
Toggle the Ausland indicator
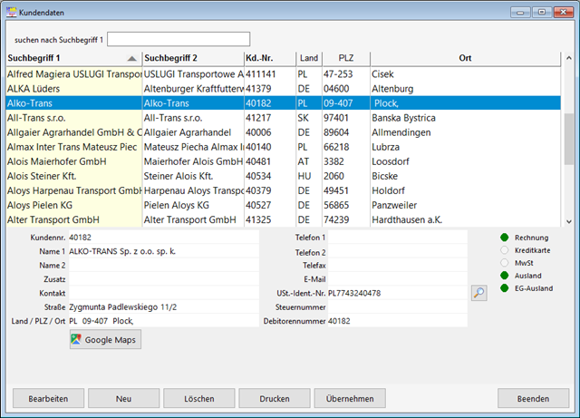coord(504,276)
